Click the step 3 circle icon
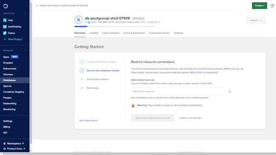The height and width of the screenshot is (155, 276). pos(82,79)
